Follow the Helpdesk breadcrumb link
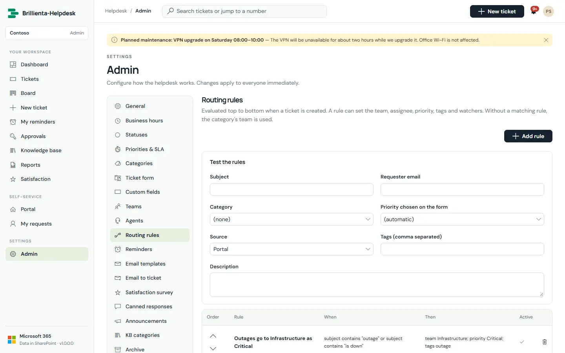The width and height of the screenshot is (565, 353). [x=116, y=11]
